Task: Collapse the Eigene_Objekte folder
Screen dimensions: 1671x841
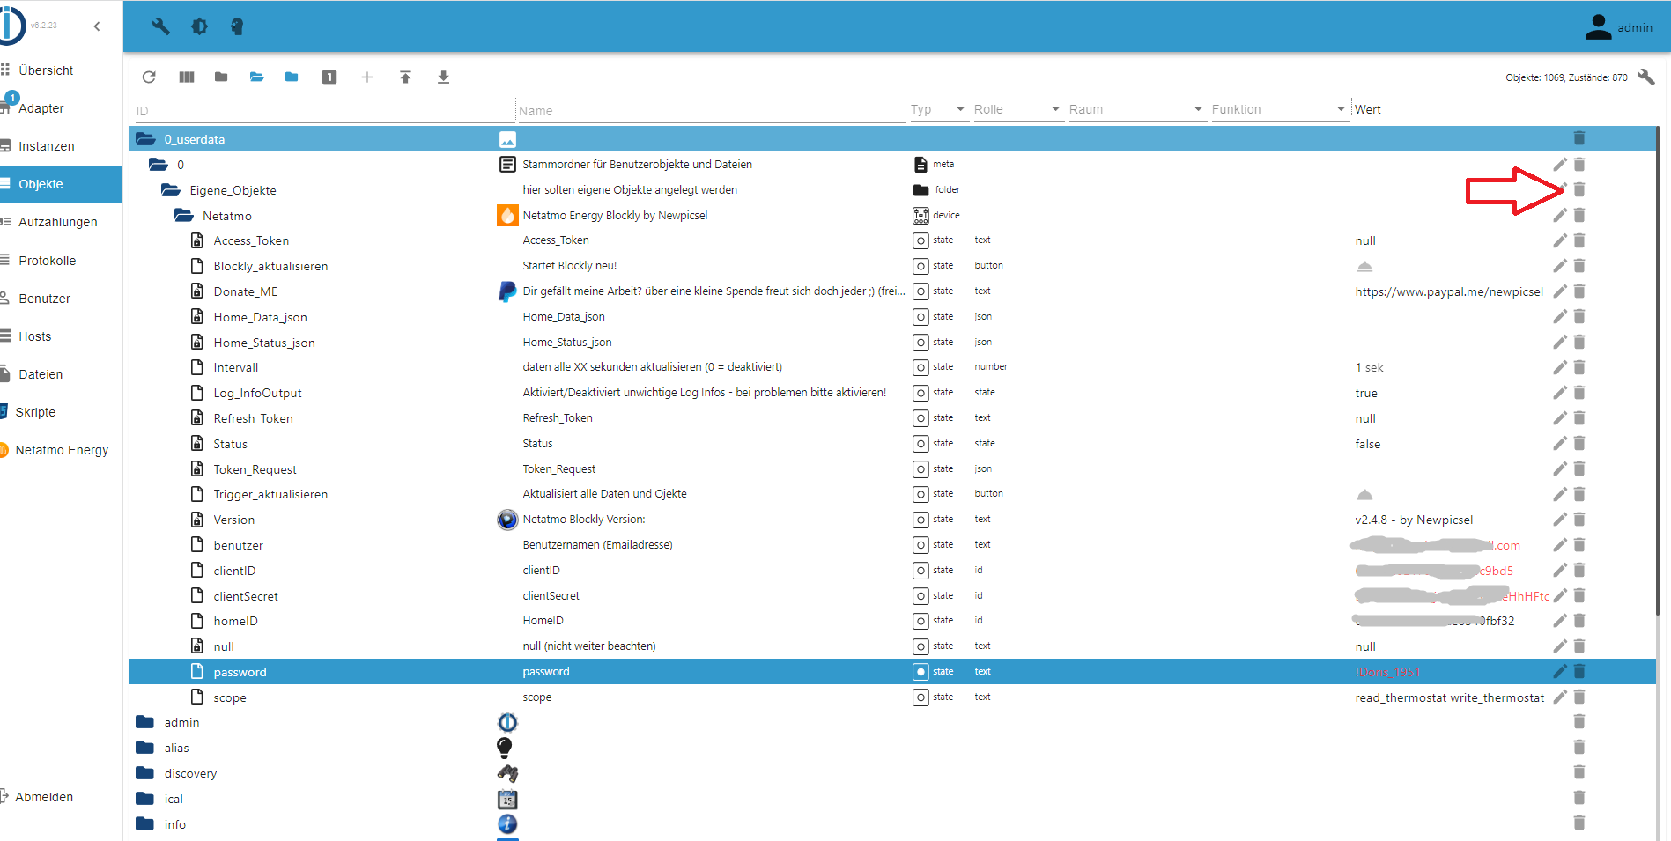Action: click(x=171, y=190)
